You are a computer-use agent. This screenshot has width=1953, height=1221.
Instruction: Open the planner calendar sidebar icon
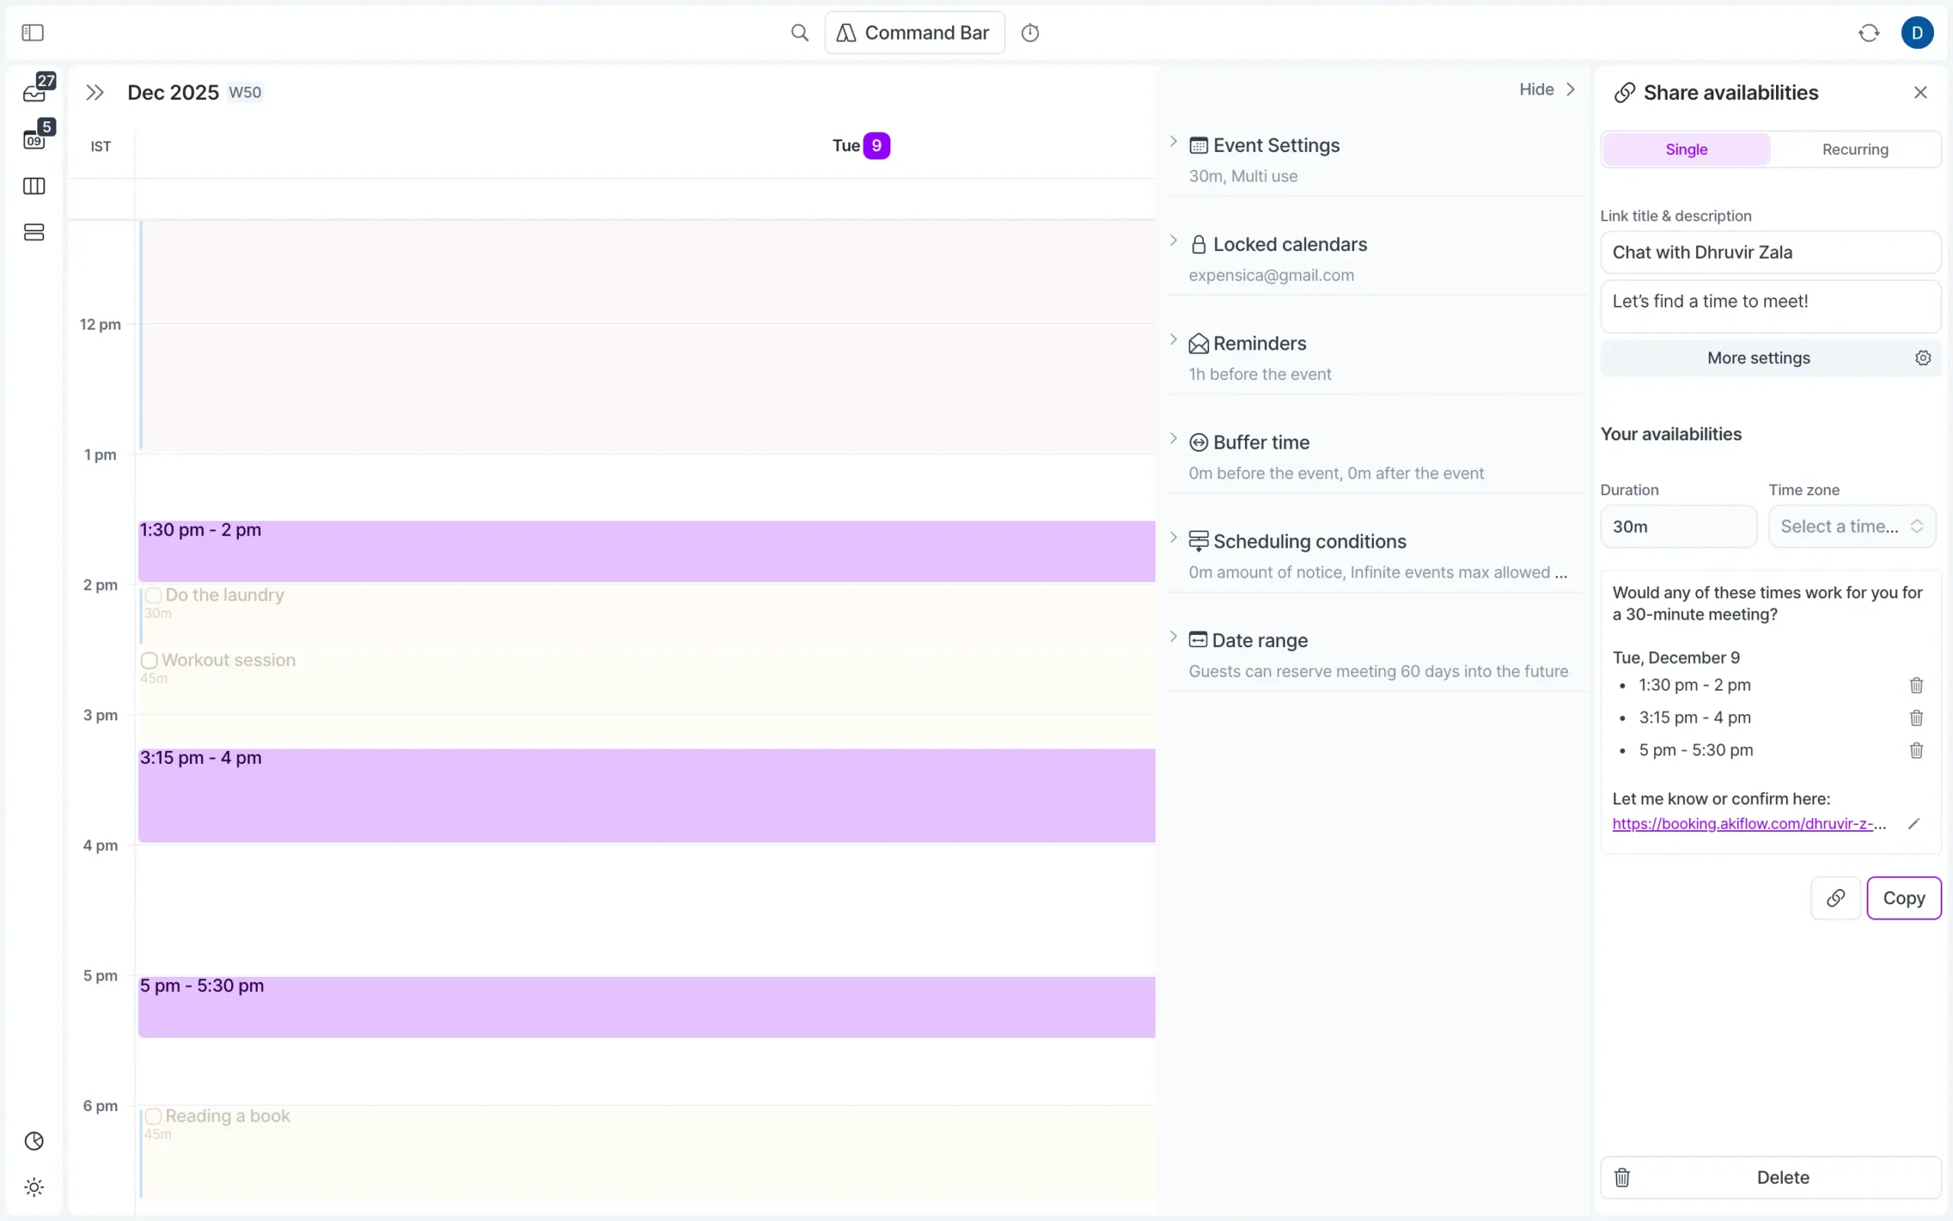point(34,137)
